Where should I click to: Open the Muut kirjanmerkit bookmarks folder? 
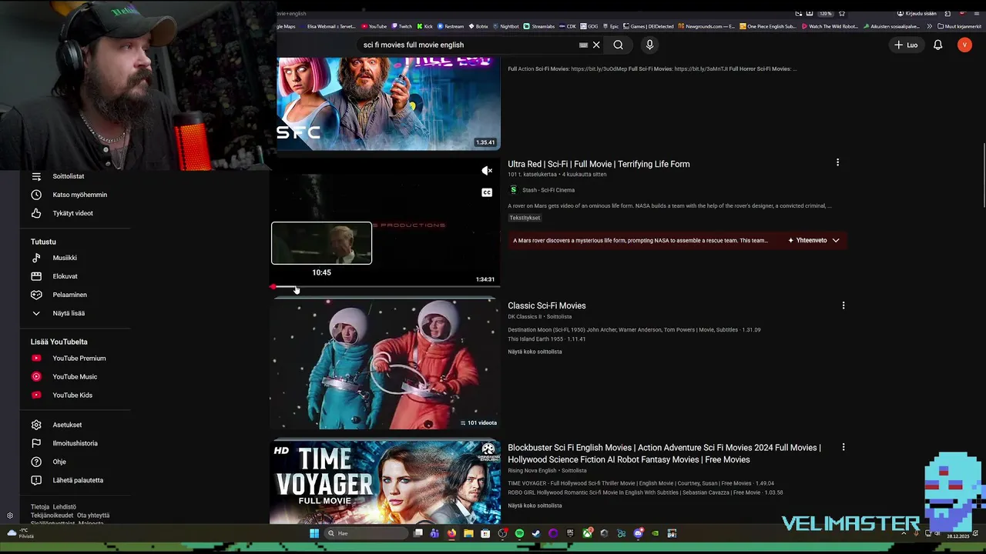click(x=959, y=26)
